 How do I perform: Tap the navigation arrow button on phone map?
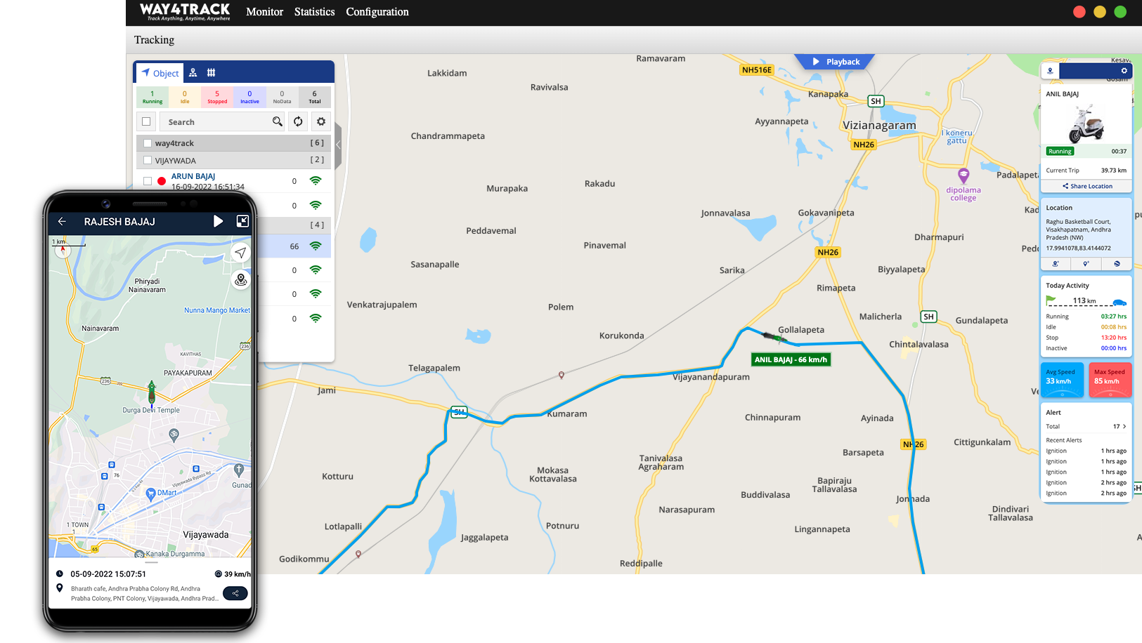[x=241, y=253]
